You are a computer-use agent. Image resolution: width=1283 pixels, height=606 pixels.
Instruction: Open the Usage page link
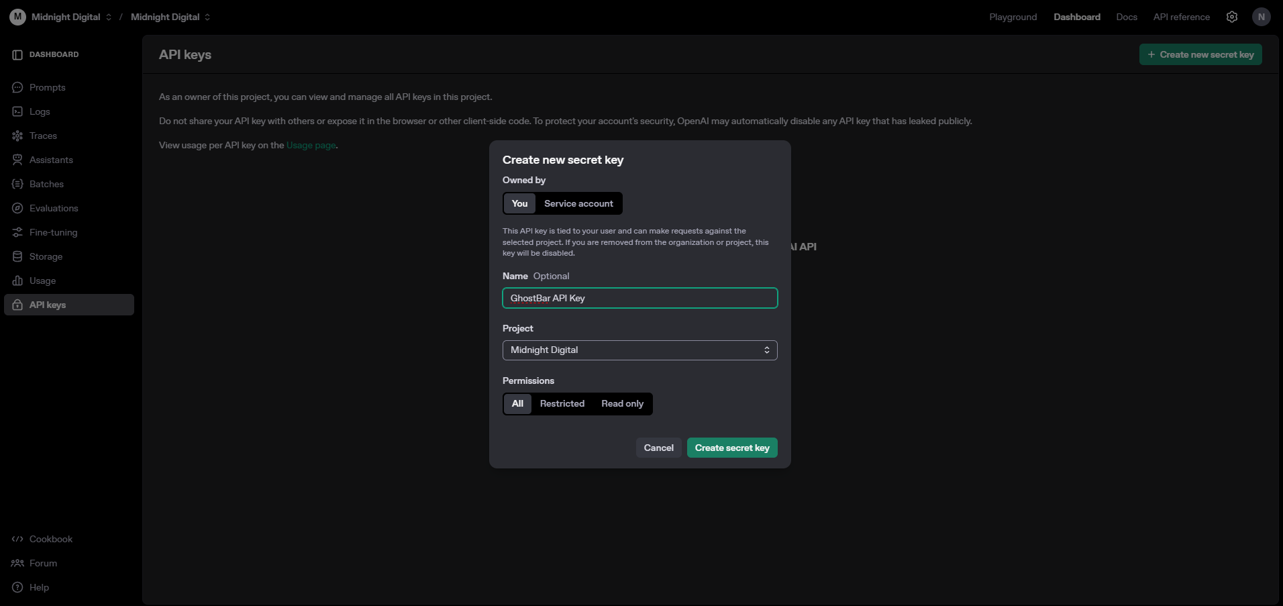click(x=311, y=145)
